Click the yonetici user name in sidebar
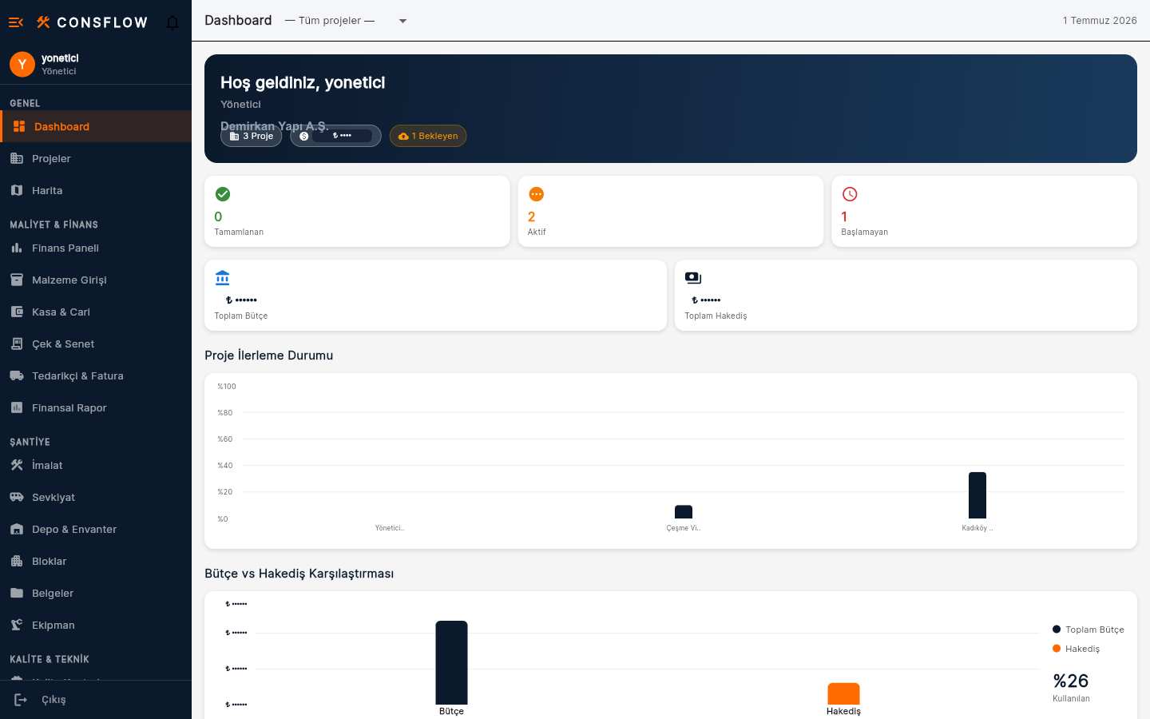The height and width of the screenshot is (719, 1150). 60,58
